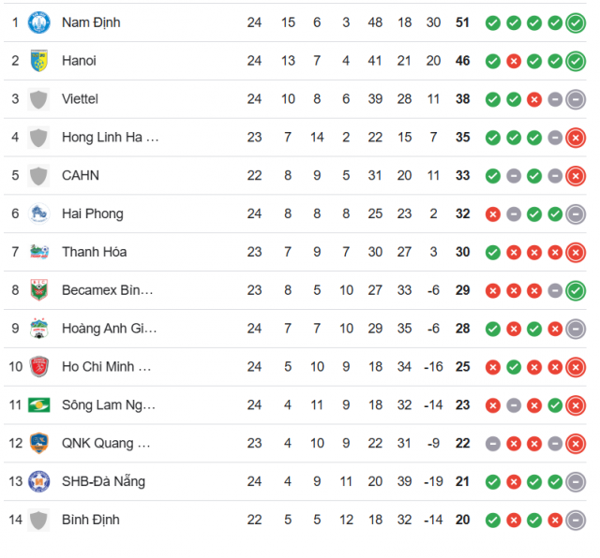
Task: Click the SHB-Đà Nẵng round logo
Action: pyautogui.click(x=39, y=481)
